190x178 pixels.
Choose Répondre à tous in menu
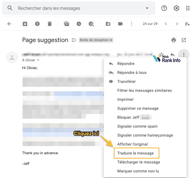coord(132,72)
